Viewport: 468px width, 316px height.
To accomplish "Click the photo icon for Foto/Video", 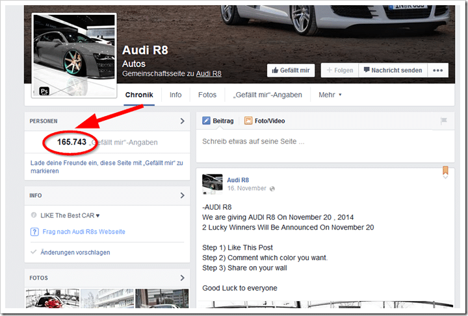I will (248, 121).
